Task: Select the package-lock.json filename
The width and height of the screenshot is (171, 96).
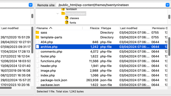Action: tap(54, 80)
